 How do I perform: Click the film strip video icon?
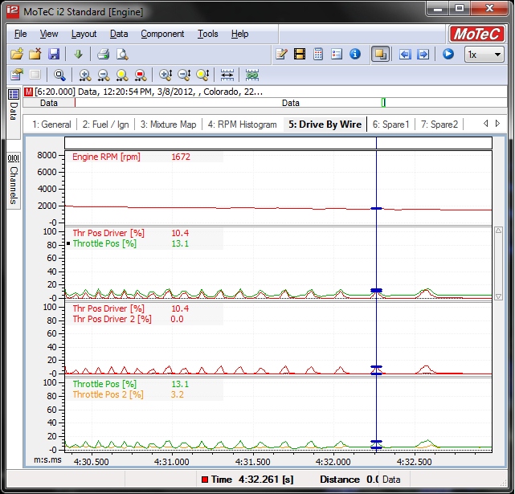(300, 54)
